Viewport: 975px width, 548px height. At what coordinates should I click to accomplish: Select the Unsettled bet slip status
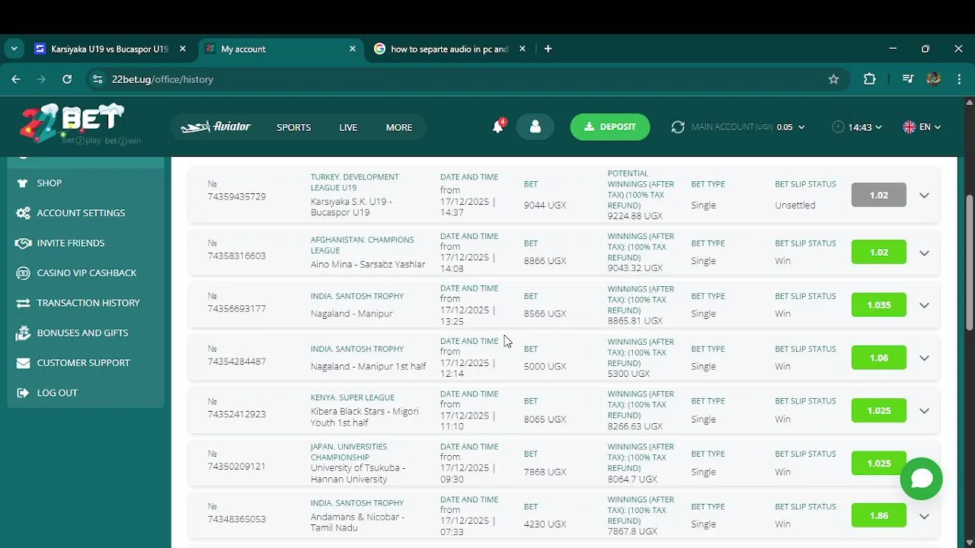point(795,205)
